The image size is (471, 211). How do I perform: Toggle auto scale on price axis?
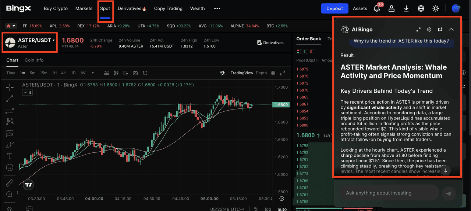(282, 209)
